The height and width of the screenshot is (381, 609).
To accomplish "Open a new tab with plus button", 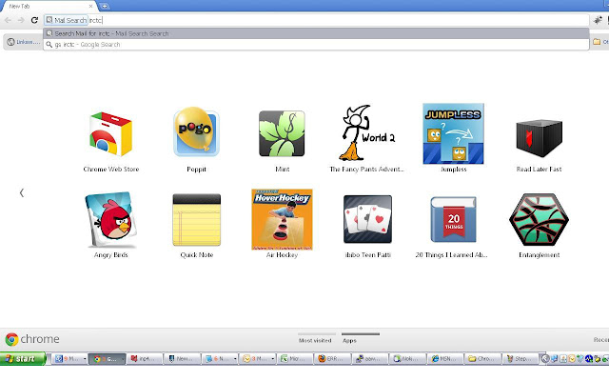I will 104,7.
